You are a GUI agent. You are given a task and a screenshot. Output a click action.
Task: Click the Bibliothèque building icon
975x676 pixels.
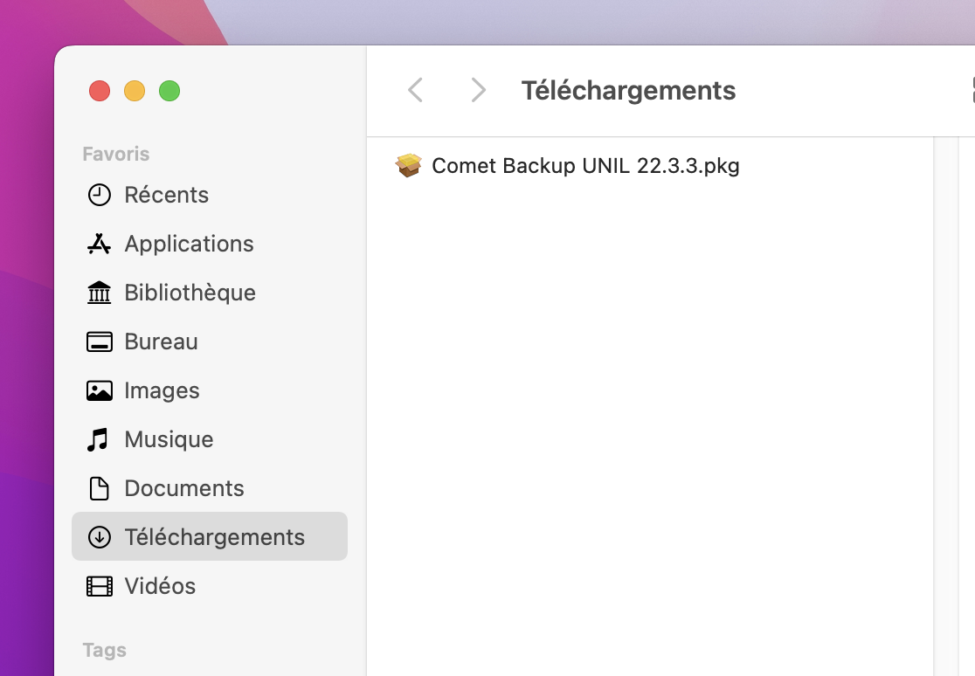point(100,293)
